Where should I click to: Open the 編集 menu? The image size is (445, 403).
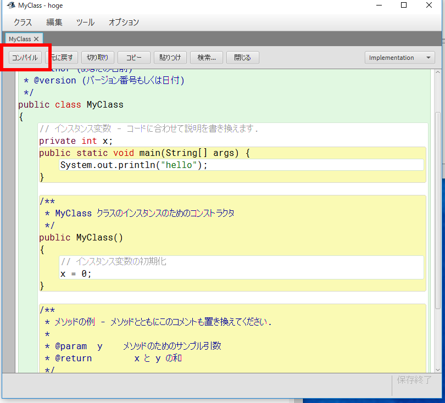[54, 22]
